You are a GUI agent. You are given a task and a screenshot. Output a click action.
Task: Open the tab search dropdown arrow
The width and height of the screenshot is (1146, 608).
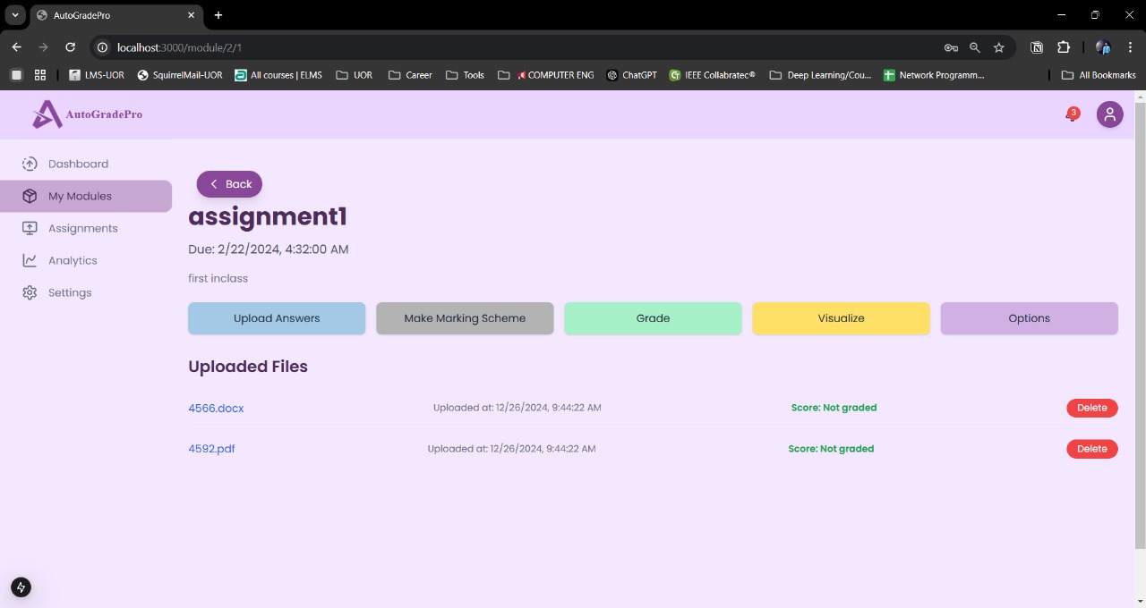click(x=15, y=15)
